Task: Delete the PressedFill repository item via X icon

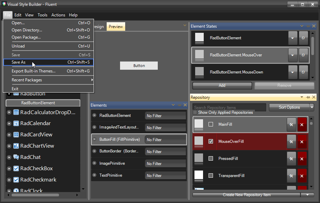Action: (301, 159)
